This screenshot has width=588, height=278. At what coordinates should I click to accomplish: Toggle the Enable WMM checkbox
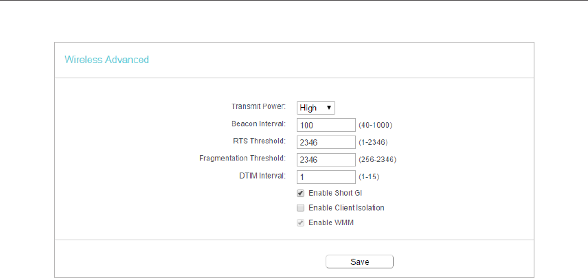[300, 223]
